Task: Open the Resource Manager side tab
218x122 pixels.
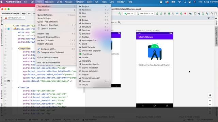Action: click(x=2, y=38)
